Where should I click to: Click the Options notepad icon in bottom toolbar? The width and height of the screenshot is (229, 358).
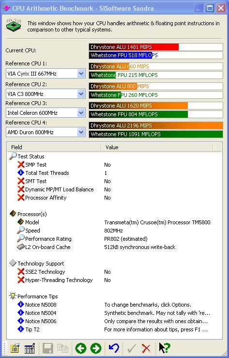point(15,349)
